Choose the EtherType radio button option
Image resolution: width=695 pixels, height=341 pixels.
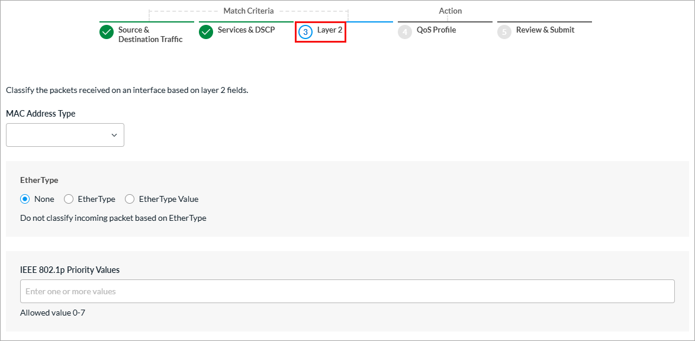tap(69, 199)
